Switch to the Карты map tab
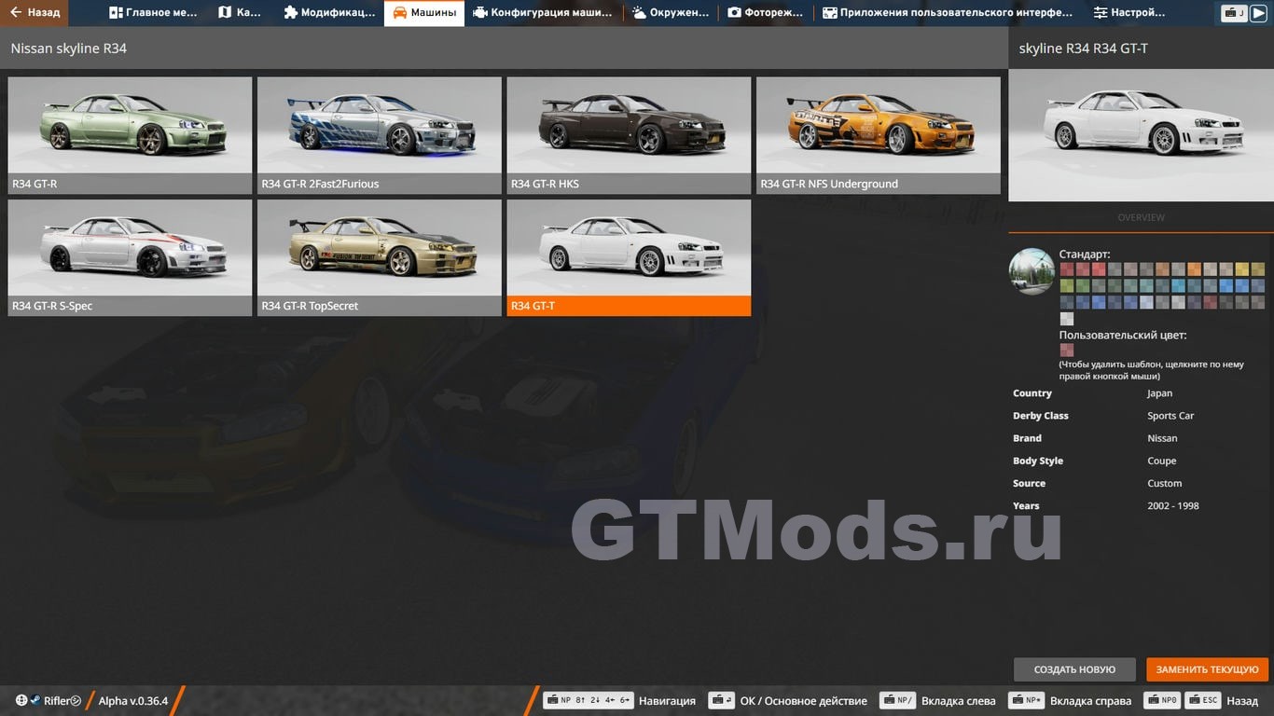 [240, 13]
